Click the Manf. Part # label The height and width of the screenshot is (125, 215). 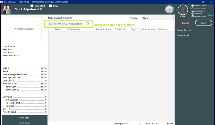(9, 55)
